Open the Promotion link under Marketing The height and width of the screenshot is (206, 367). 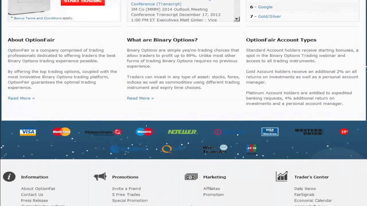point(213,195)
